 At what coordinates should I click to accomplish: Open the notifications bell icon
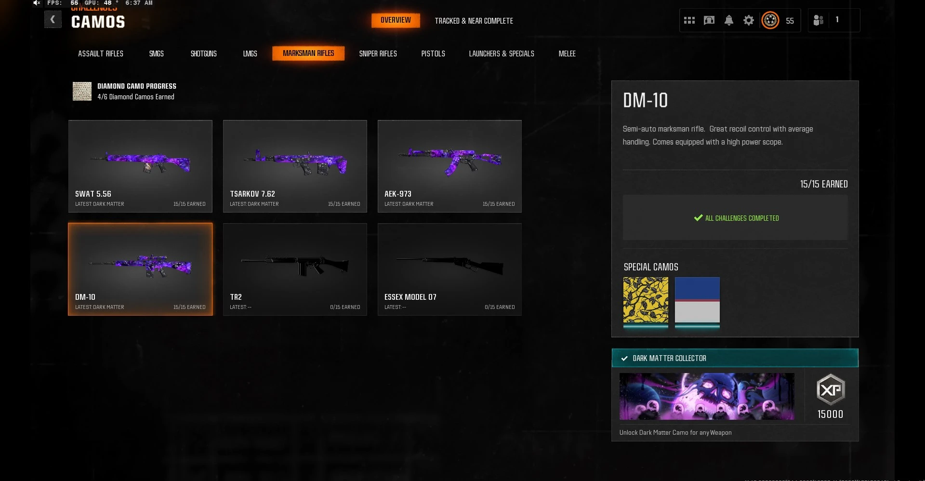click(729, 20)
